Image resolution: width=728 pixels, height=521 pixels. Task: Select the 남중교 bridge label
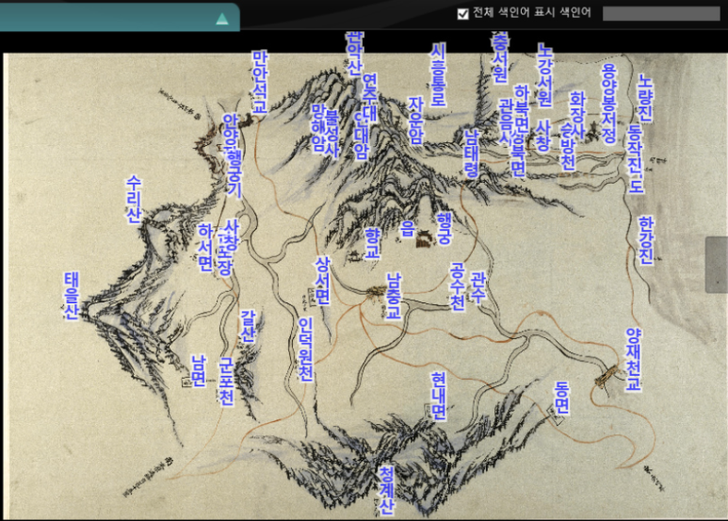394,296
